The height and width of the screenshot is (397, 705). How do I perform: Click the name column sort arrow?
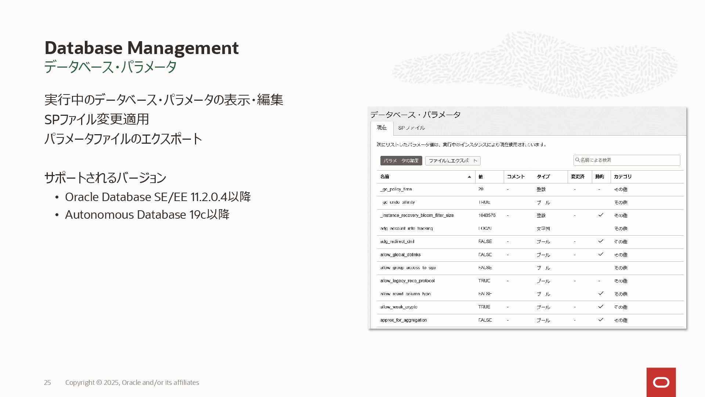(x=469, y=177)
